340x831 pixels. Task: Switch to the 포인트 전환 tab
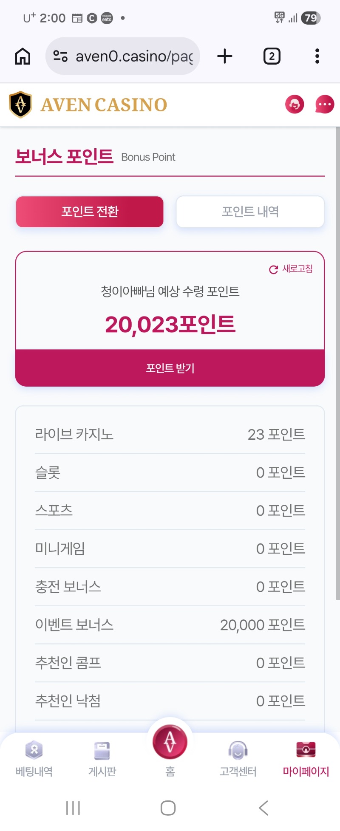pyautogui.click(x=90, y=212)
